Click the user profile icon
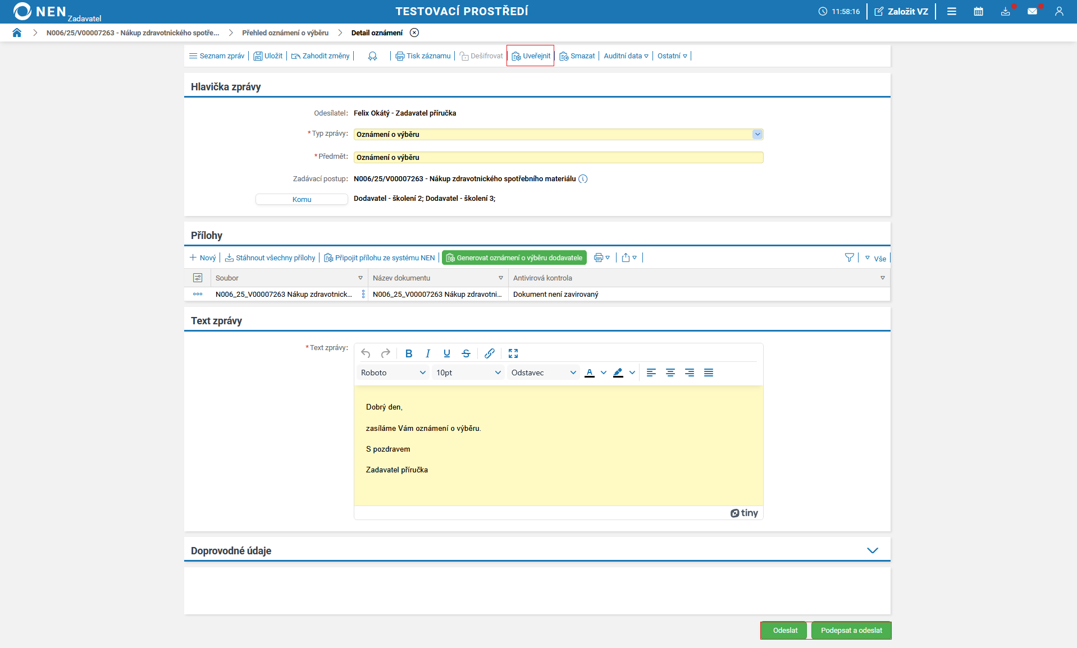 pos(1059,11)
